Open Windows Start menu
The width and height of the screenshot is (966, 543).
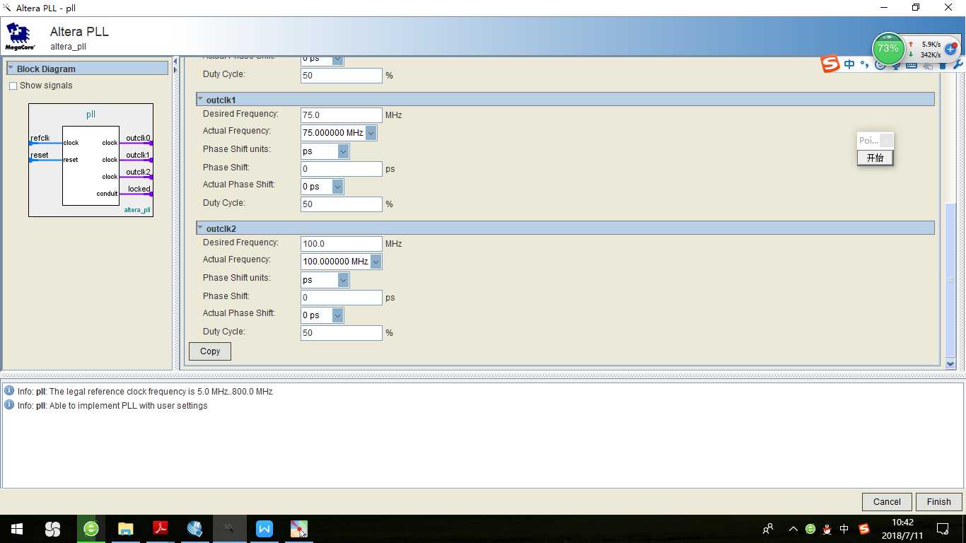click(x=17, y=529)
